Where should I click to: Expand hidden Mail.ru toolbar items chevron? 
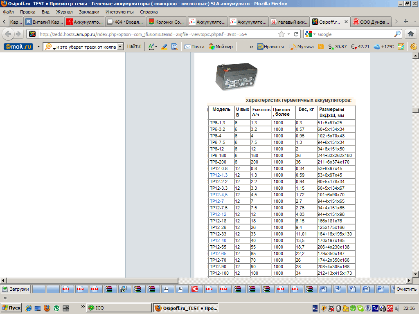pyautogui.click(x=251, y=47)
